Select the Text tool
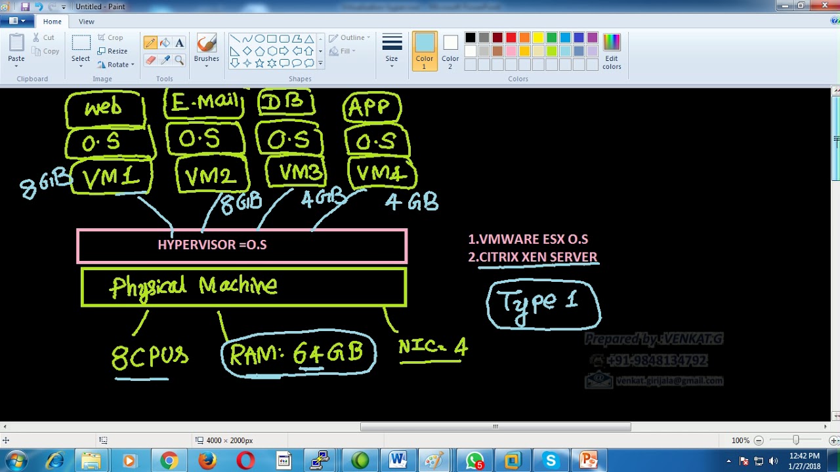Screen dimensions: 840x472 [x=179, y=43]
